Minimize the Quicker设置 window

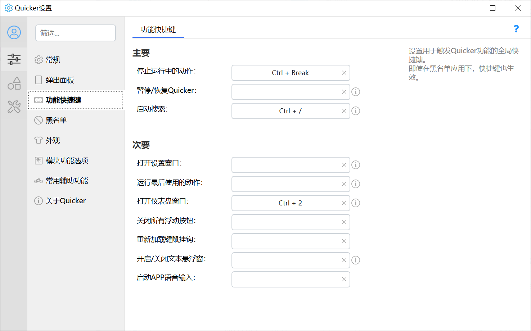[x=468, y=8]
